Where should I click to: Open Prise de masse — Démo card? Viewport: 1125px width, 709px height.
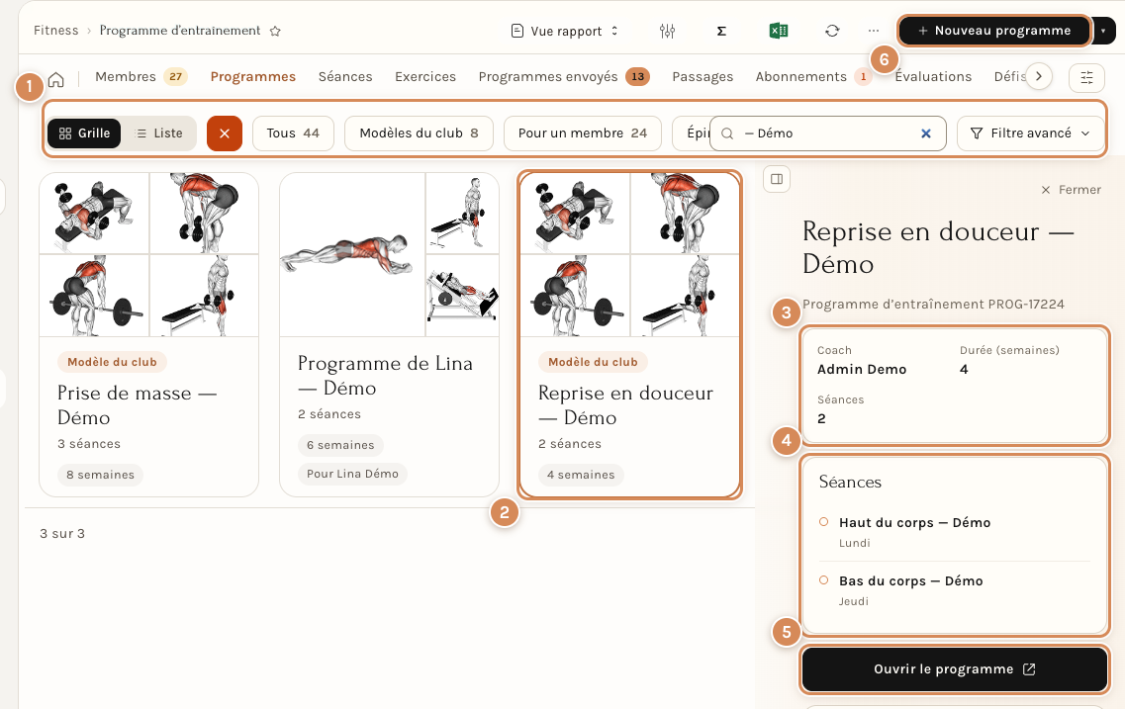coord(148,334)
